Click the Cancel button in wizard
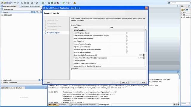The image size is (191, 107). click(x=143, y=83)
